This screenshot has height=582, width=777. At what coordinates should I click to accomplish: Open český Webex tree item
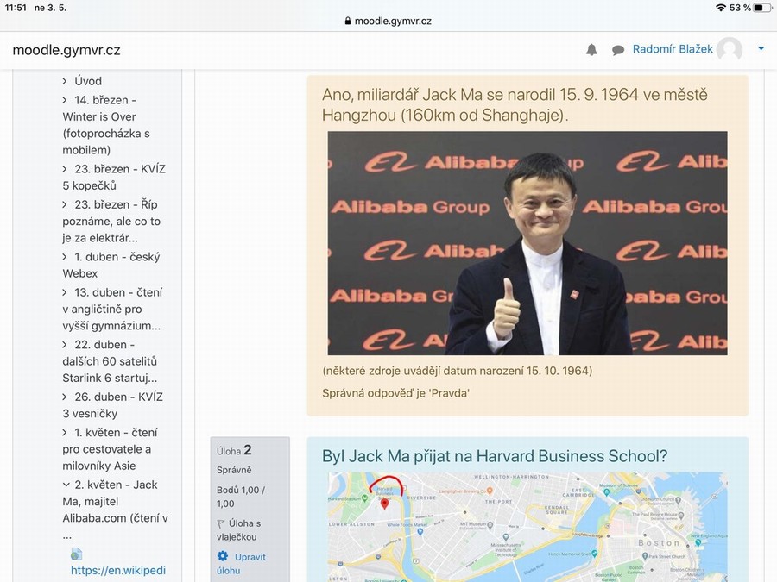(111, 266)
